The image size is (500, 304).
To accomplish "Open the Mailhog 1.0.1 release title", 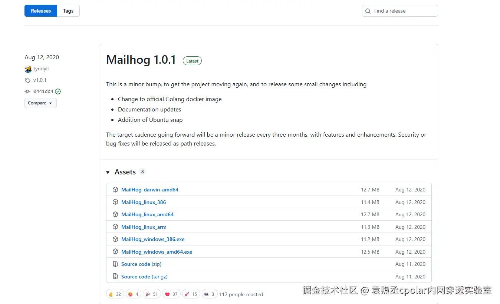I will (141, 60).
